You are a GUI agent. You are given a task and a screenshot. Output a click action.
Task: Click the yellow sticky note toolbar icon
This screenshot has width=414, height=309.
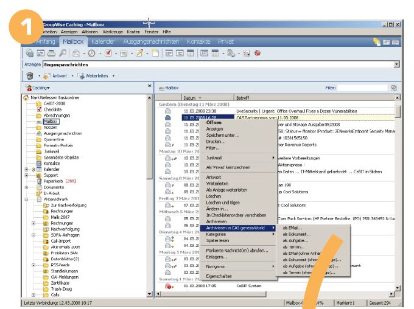tap(155, 54)
